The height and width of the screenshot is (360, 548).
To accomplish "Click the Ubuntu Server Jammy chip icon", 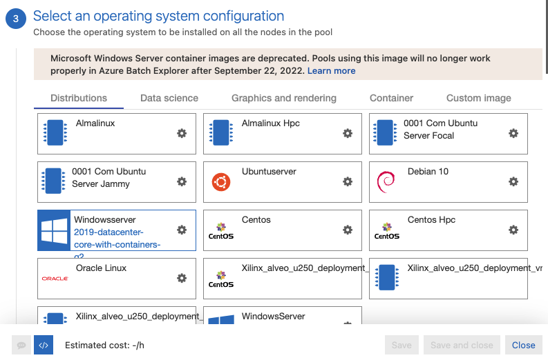I will (53, 181).
